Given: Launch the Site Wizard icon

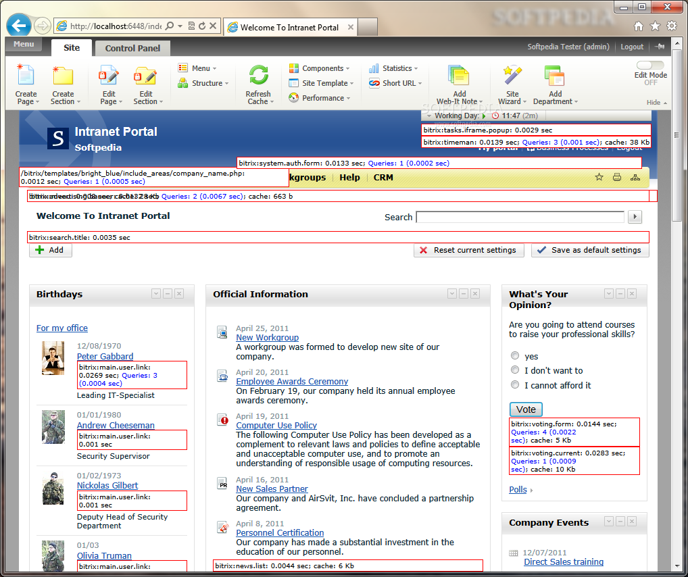Looking at the screenshot, I should point(512,76).
